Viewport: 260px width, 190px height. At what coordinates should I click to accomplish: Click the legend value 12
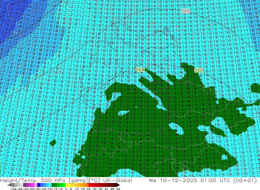coord(77,189)
